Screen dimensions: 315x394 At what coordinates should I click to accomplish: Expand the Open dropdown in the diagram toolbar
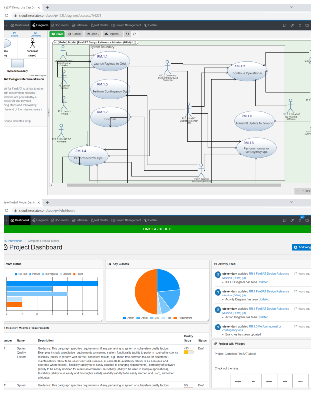coord(94,34)
